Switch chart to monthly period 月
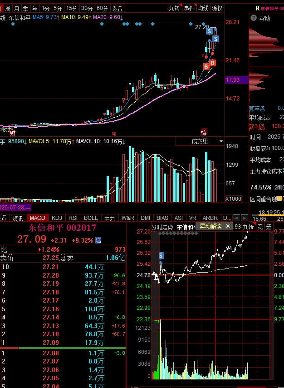The height and width of the screenshot is (388, 284). pyautogui.click(x=17, y=9)
